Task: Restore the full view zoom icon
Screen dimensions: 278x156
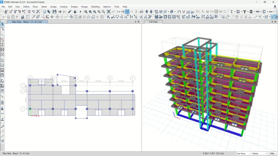Action: [x=90, y=12]
